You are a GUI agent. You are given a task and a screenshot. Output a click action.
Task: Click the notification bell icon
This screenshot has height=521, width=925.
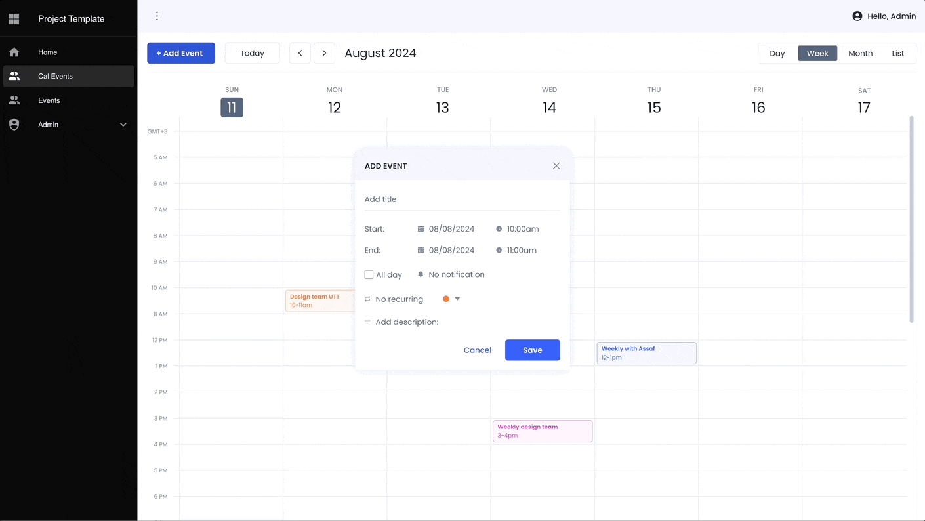point(421,274)
